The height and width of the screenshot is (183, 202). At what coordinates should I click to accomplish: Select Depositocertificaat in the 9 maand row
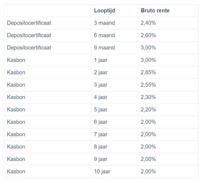(x=29, y=48)
